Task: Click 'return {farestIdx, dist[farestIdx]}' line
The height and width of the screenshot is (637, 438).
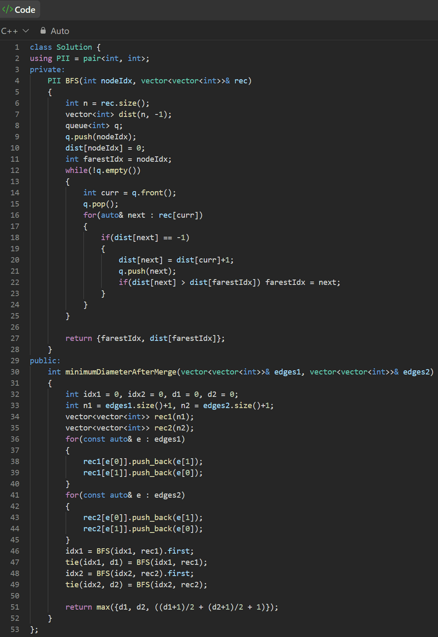Action: tap(145, 338)
